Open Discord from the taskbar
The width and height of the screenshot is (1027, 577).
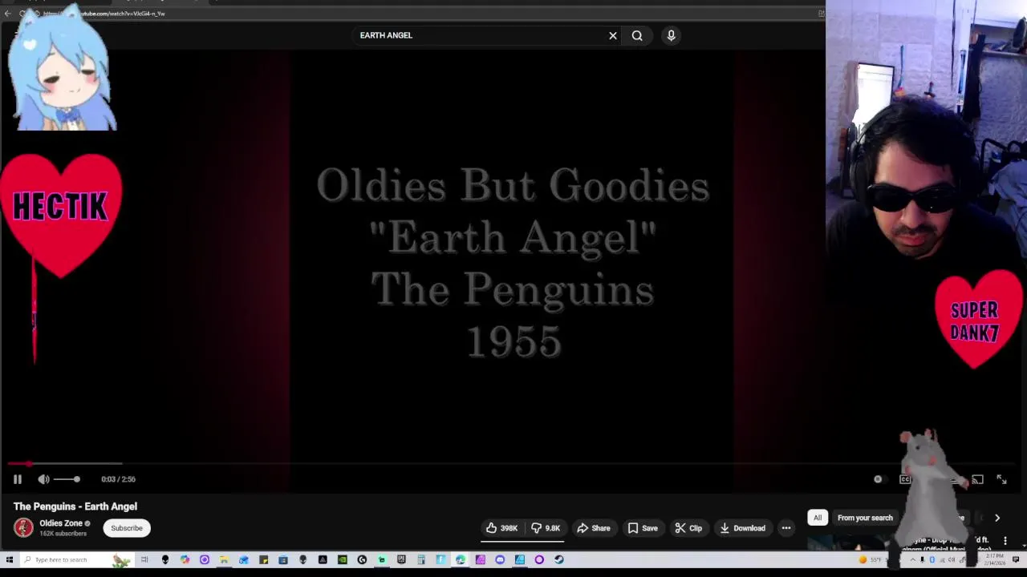(500, 559)
